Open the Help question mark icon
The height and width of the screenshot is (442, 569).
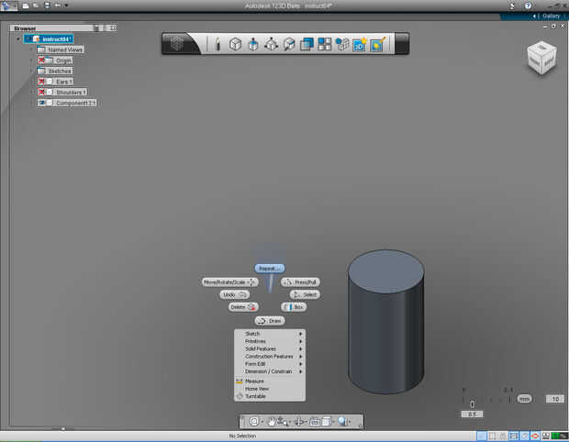528,6
